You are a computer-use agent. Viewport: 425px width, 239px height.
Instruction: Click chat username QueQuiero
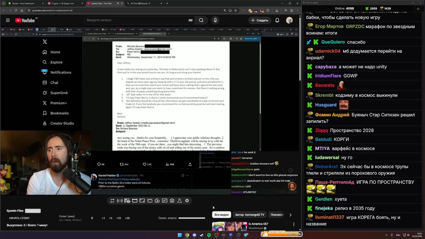pos(333,42)
